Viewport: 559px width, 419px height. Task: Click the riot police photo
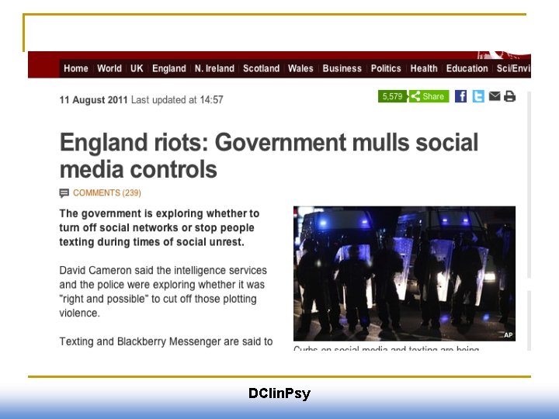pyautogui.click(x=404, y=273)
